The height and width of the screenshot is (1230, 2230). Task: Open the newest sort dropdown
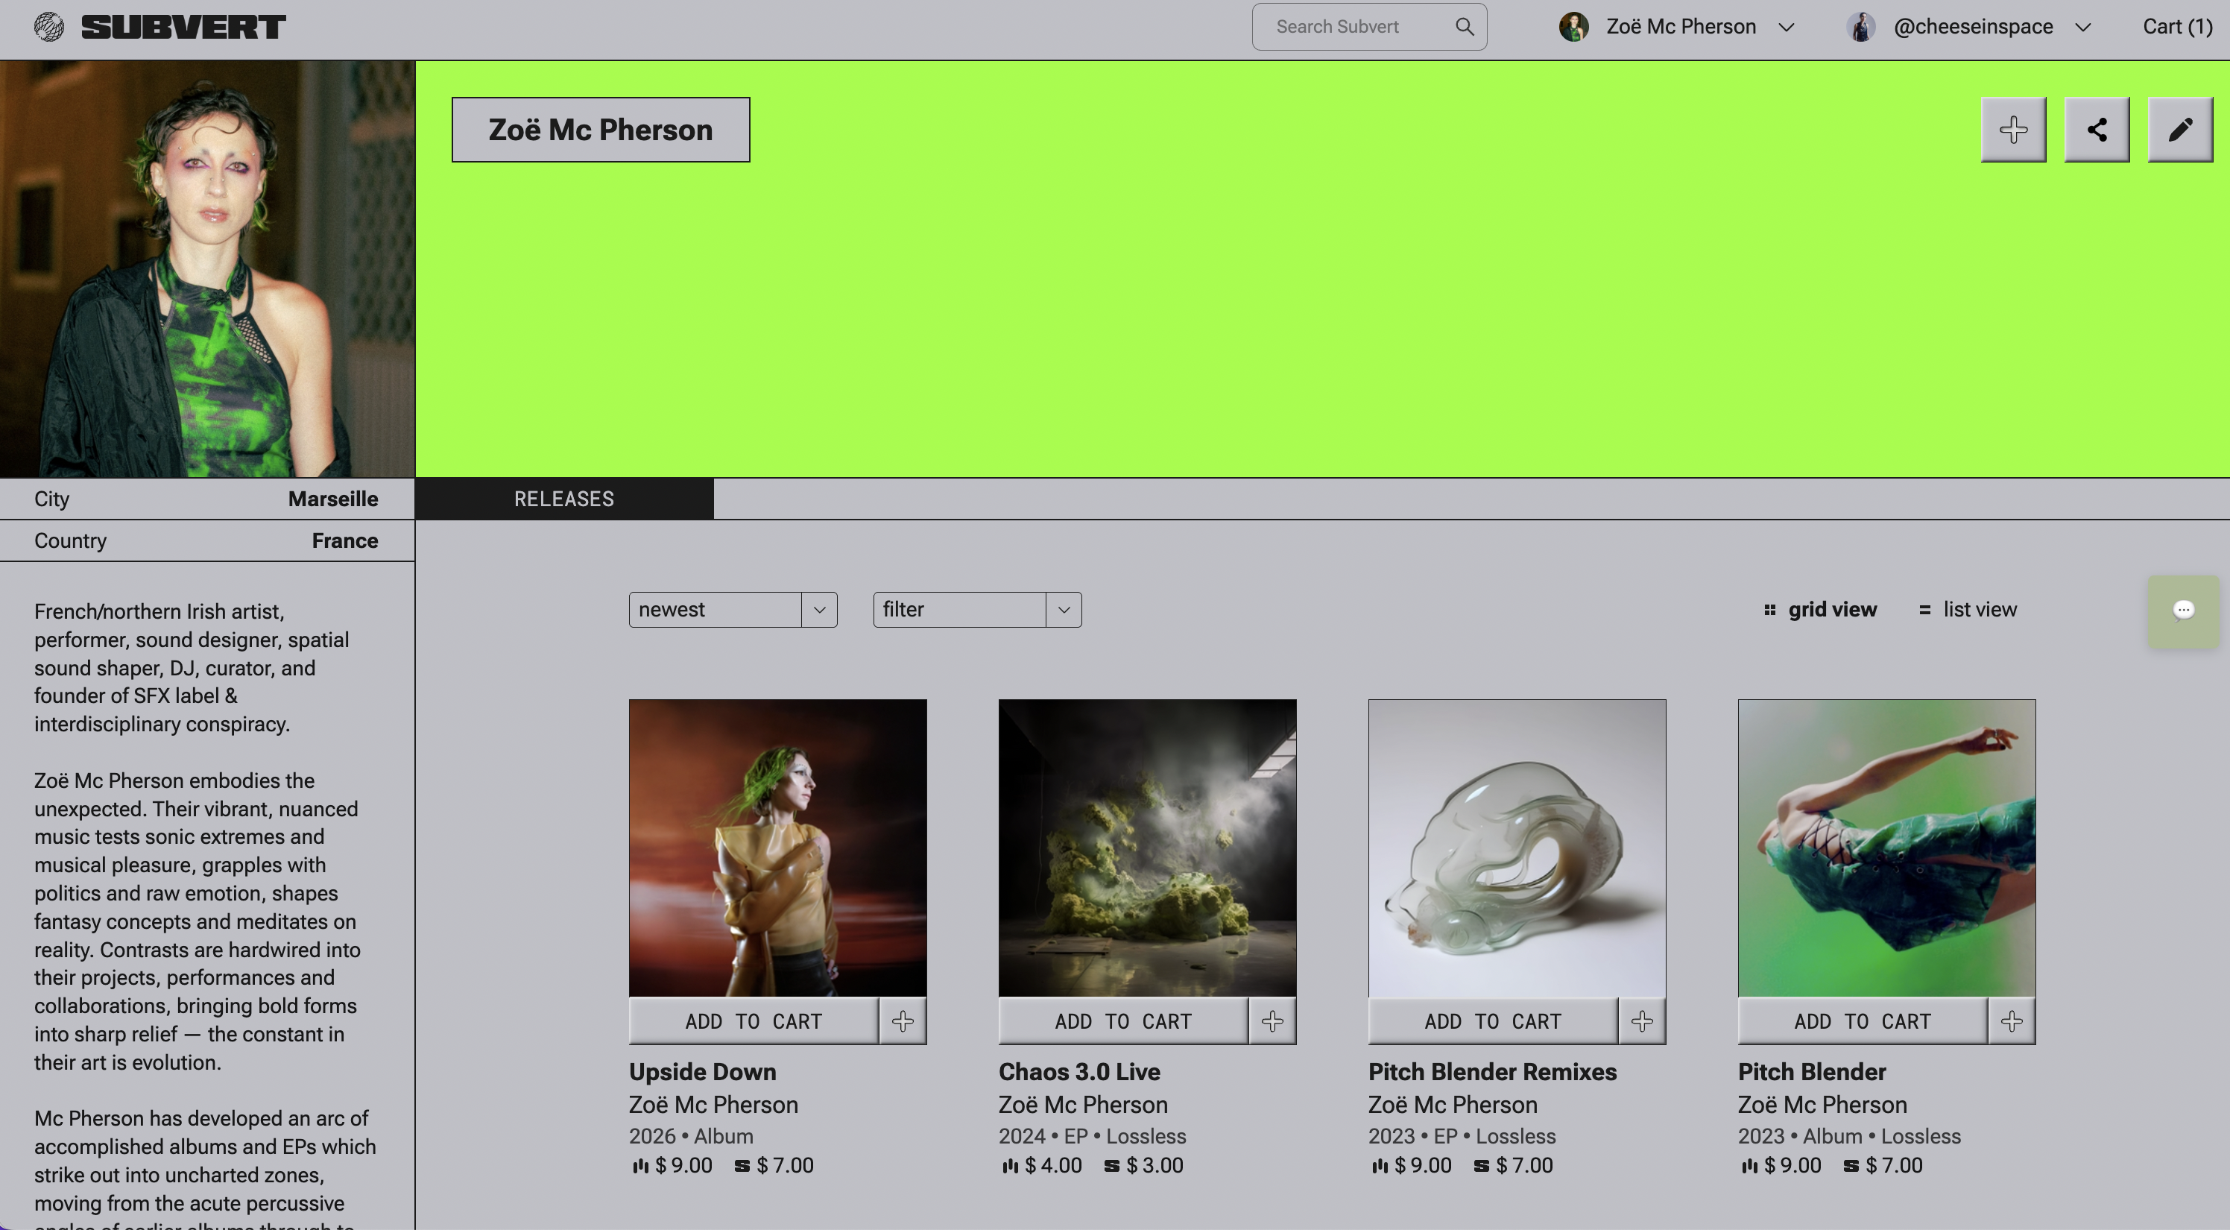tap(733, 609)
